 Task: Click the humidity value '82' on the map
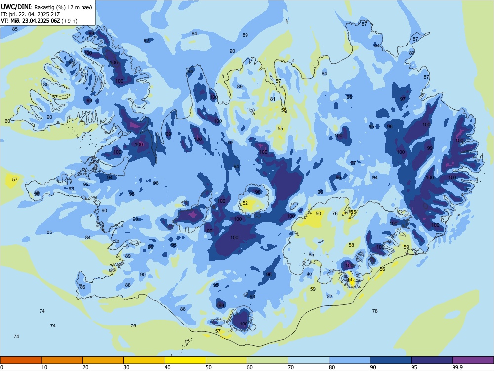click(x=329, y=296)
